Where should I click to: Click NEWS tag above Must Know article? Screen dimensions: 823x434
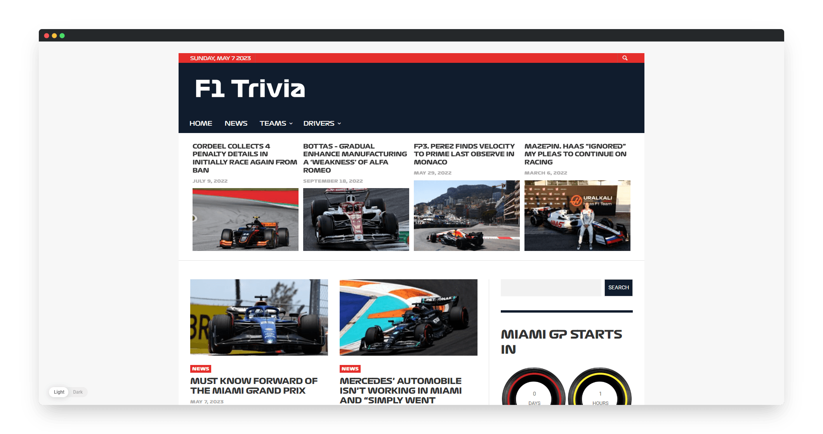(201, 369)
